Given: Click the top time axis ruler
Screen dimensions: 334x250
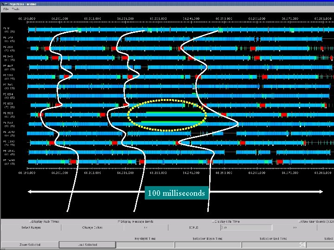Looking at the screenshot, I should click(x=180, y=22).
